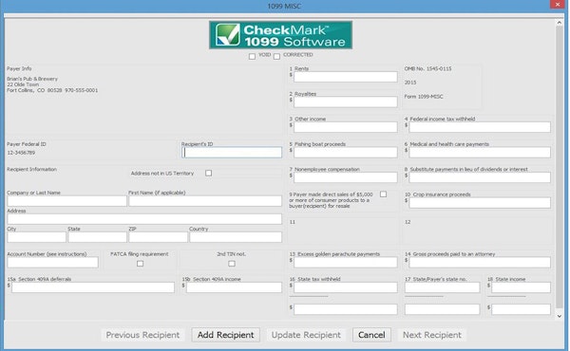Click the box 1 Rents amount field
This screenshot has height=351, width=570.
point(346,77)
